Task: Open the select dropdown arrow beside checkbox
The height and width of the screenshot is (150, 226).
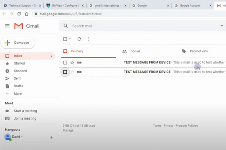Action: 70,39
